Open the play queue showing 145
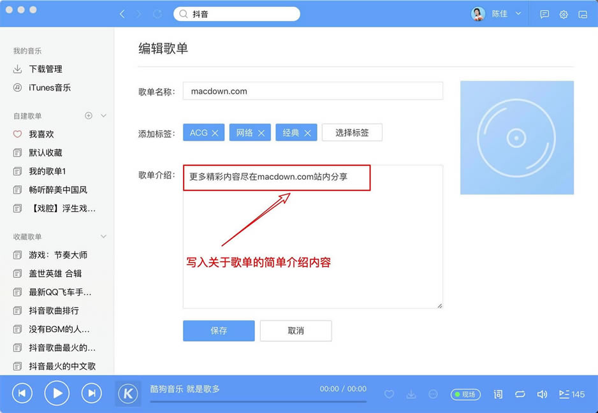This screenshot has height=413, width=598. pyautogui.click(x=571, y=395)
